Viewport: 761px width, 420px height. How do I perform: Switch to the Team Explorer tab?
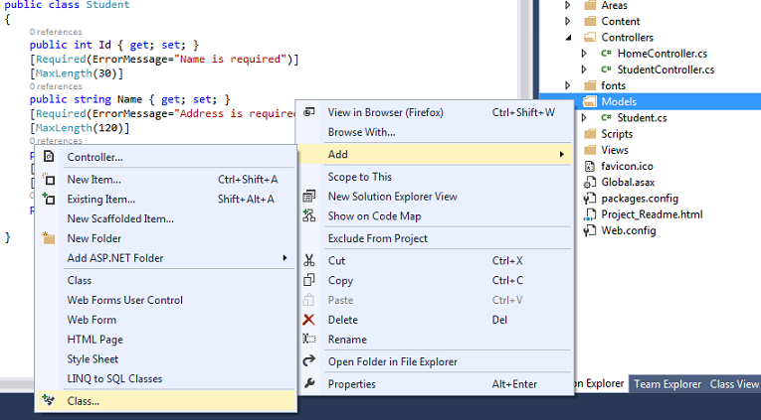click(x=666, y=384)
